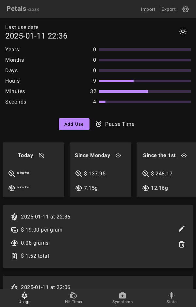Toggle visibility of the Since the 1st stats
Image resolution: width=196 pixels, height=307 pixels.
[x=184, y=155]
